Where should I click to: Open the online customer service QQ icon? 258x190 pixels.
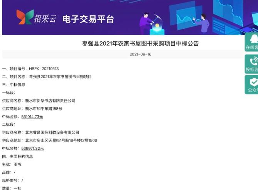(254, 39)
